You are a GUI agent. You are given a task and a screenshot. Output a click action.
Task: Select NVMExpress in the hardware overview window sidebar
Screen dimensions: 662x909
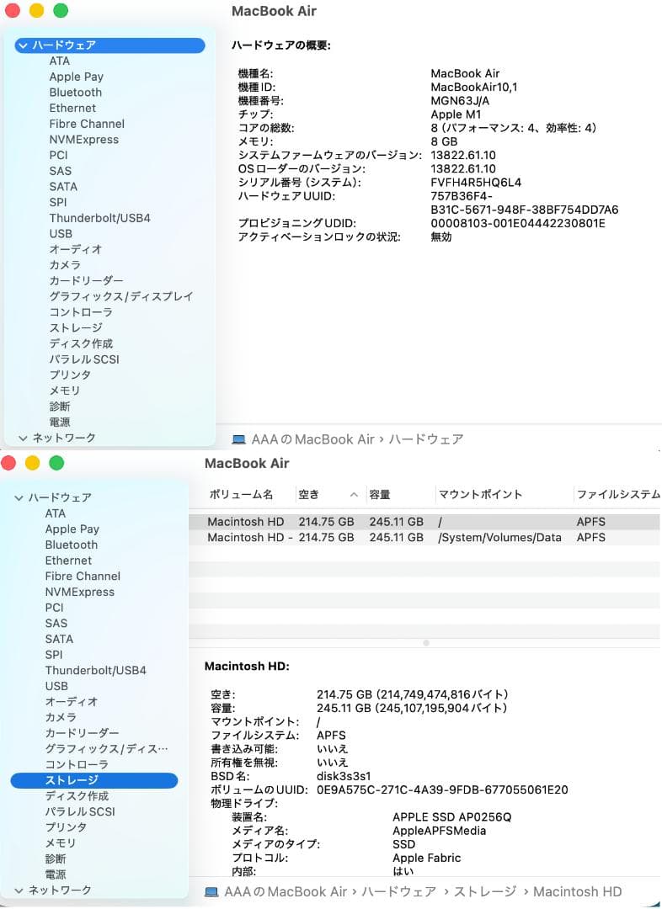[83, 139]
